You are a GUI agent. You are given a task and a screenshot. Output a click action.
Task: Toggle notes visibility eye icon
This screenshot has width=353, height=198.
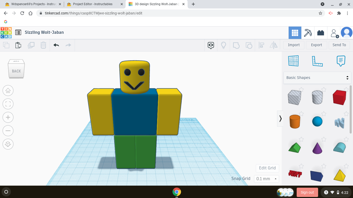(x=211, y=45)
